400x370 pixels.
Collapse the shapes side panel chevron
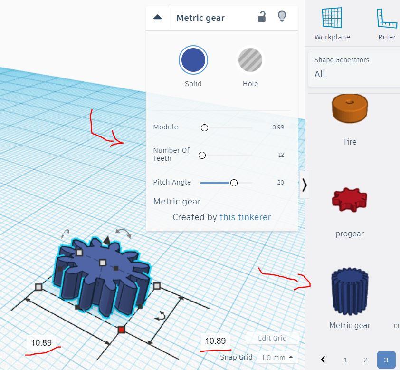click(x=304, y=185)
